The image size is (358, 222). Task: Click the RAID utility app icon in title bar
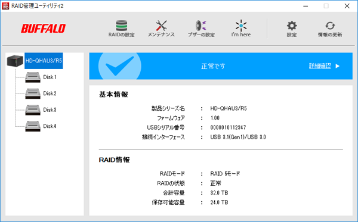(x=5, y=6)
